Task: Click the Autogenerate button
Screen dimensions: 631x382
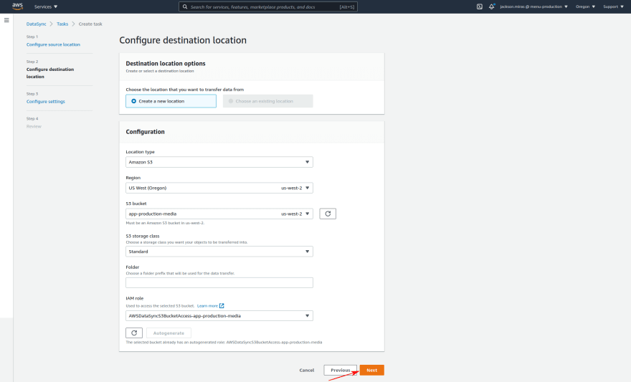Action: [169, 333]
